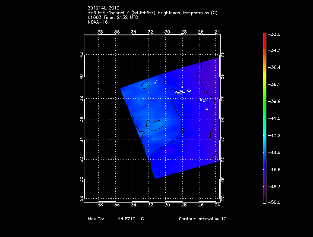This screenshot has height=237, width=313.
Task: Select the -30 longitude label on bottom axis
Action: 166,205
